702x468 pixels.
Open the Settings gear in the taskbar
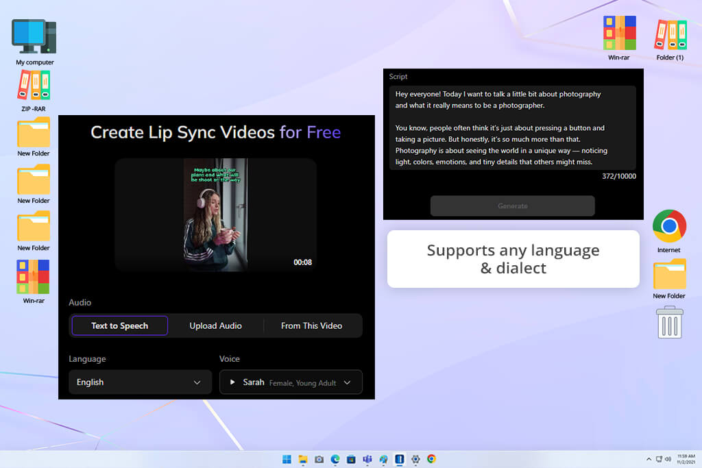pyautogui.click(x=415, y=459)
